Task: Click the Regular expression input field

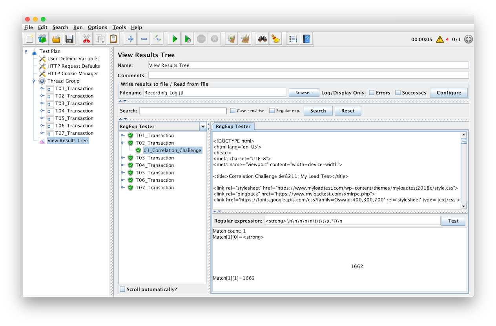Action: (x=352, y=221)
